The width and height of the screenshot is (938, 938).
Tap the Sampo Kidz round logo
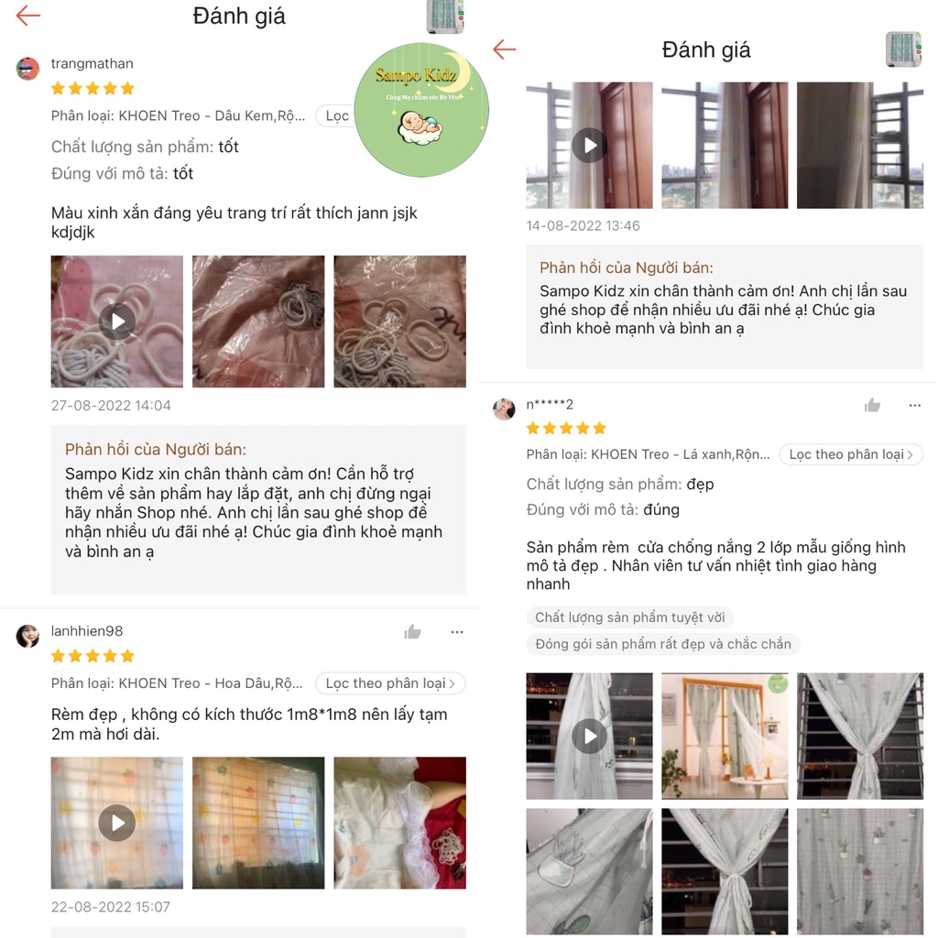421,110
